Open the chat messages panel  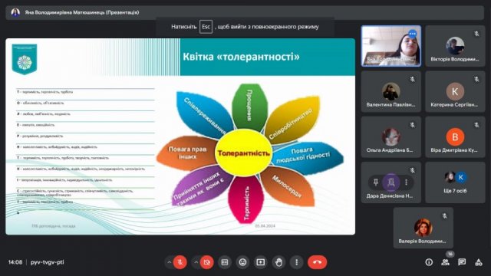(462, 262)
